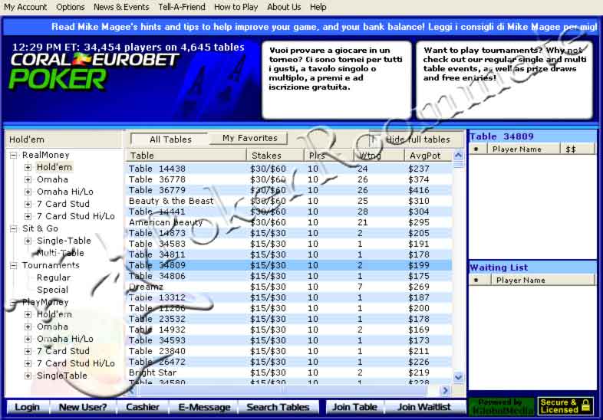Open E-Message
603x420 pixels.
[204, 407]
